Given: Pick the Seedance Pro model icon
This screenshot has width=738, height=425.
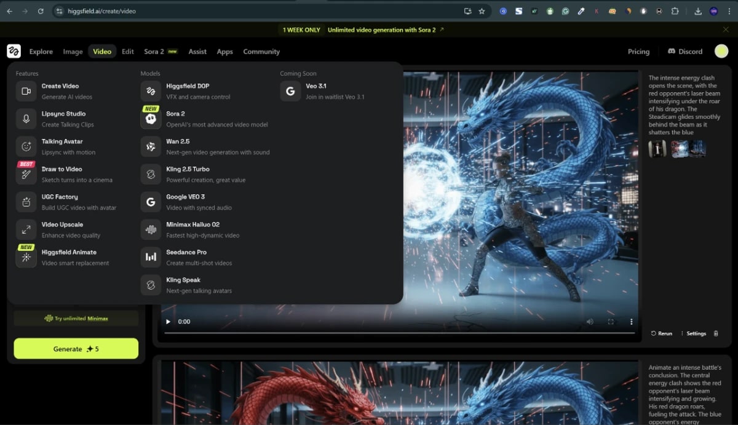Looking at the screenshot, I should tap(151, 257).
